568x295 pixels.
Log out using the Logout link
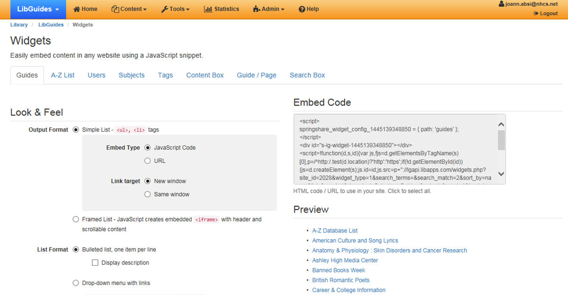[x=546, y=13]
